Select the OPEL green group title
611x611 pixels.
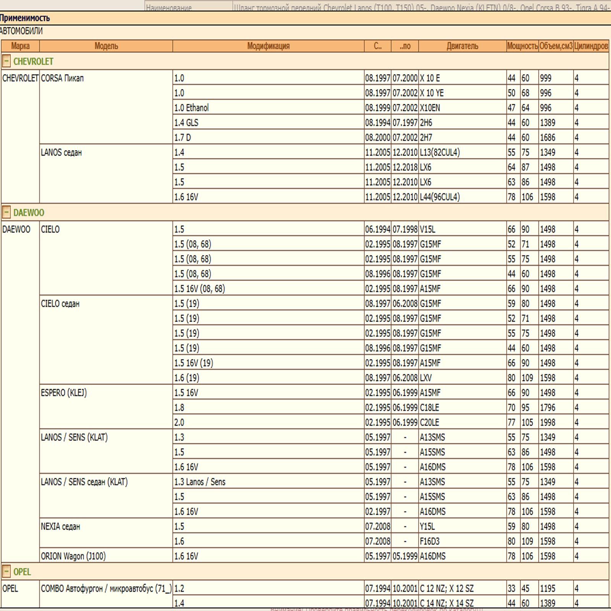22,572
